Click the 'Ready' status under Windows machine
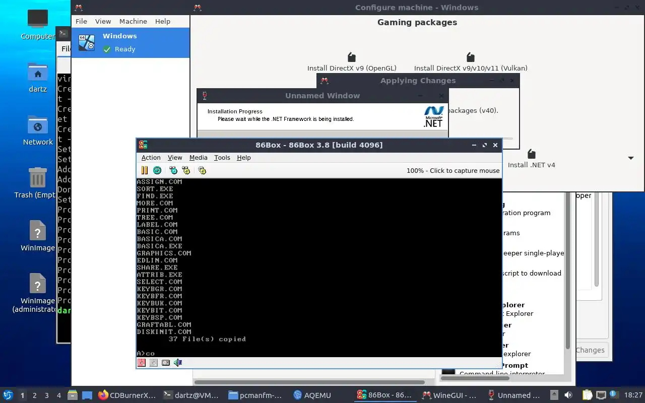Screen dimensions: 645x403 click(125, 49)
